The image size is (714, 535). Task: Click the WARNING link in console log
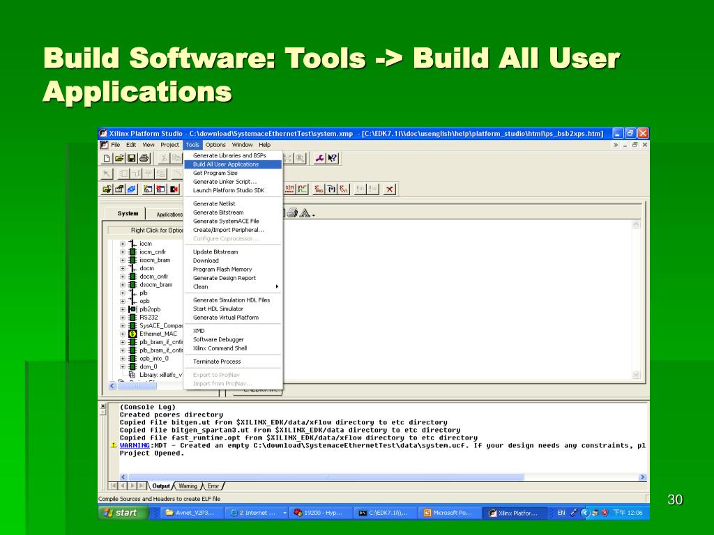pyautogui.click(x=135, y=445)
